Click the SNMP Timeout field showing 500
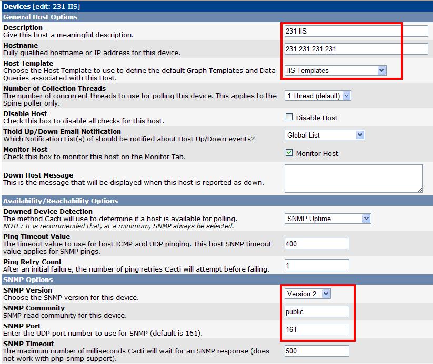The height and width of the screenshot is (364, 433). (317, 351)
